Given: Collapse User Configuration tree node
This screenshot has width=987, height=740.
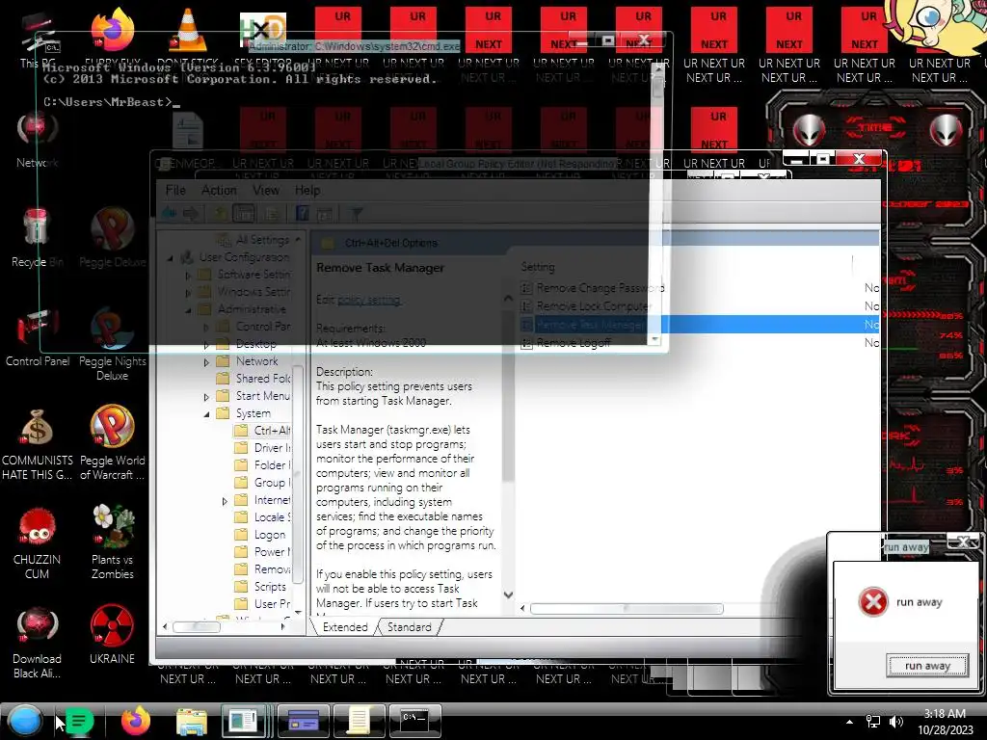Looking at the screenshot, I should tap(170, 258).
